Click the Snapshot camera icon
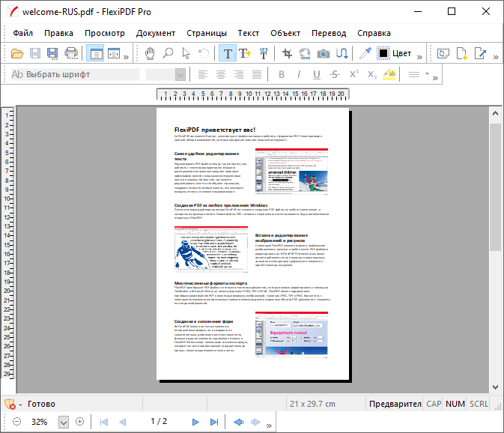Screen dimensions: 504x433 pyautogui.click(x=324, y=53)
